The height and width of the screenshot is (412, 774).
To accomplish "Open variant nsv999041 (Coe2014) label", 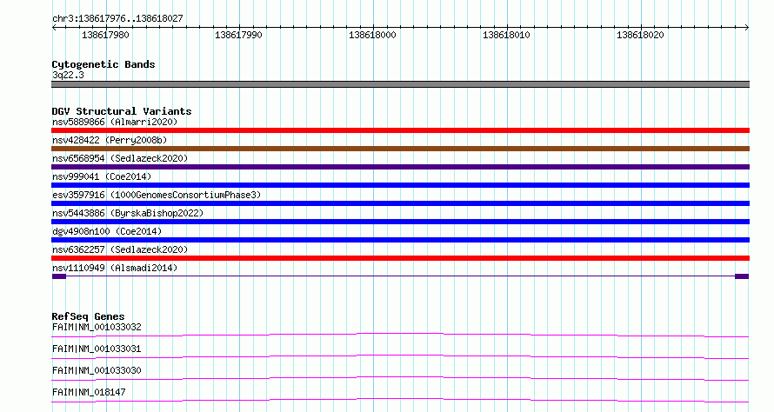I will (102, 176).
